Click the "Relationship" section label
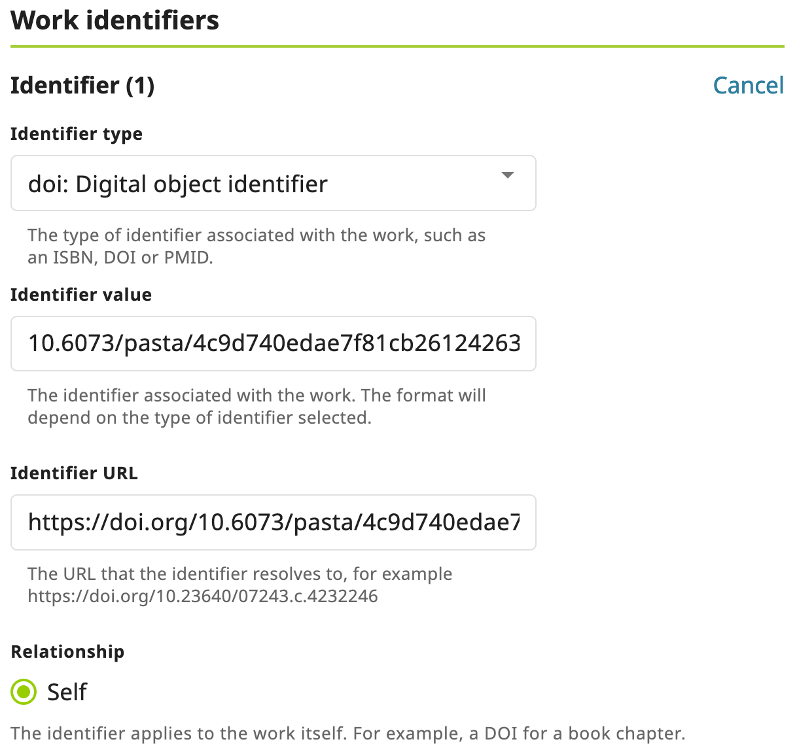Image resolution: width=797 pixels, height=748 pixels. point(67,652)
